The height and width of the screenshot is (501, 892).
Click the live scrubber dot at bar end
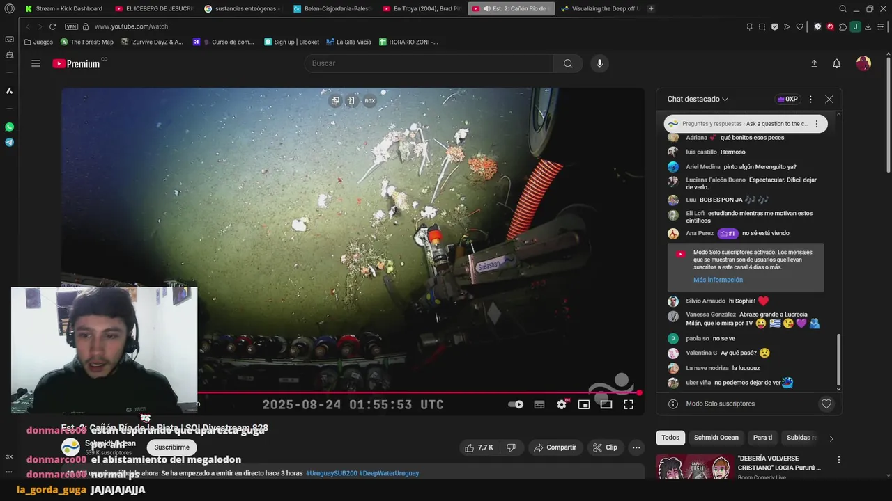pos(639,393)
